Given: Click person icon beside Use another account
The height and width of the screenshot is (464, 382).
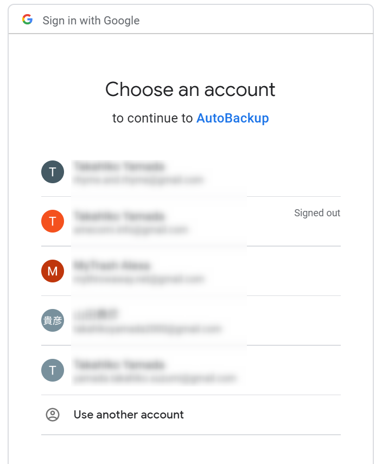Looking at the screenshot, I should tap(53, 415).
